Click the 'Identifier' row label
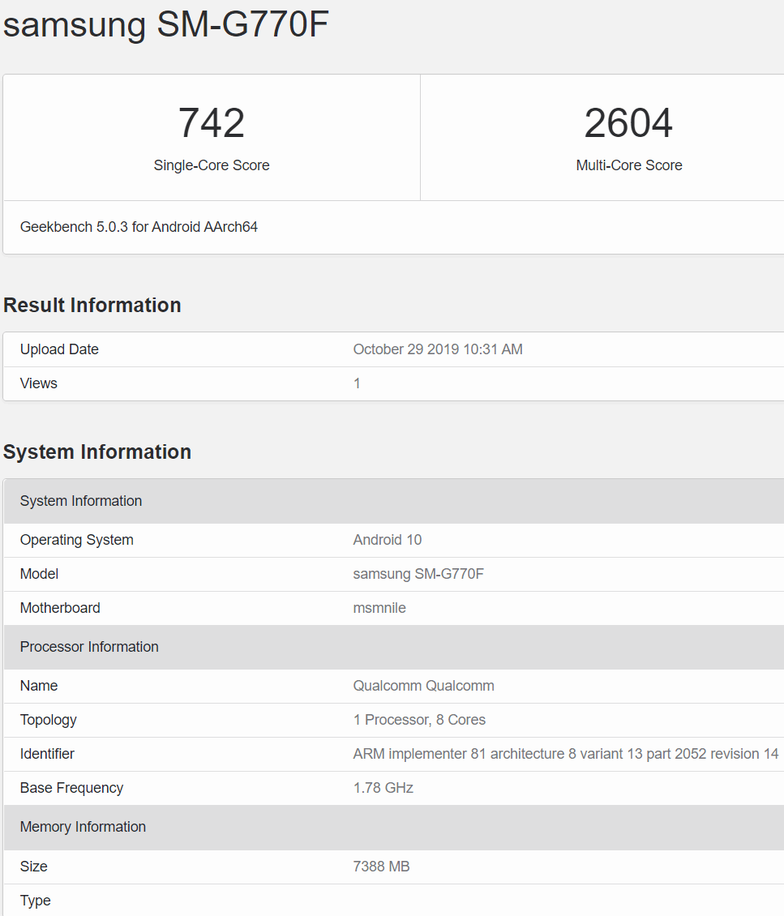This screenshot has width=784, height=916. 47,754
